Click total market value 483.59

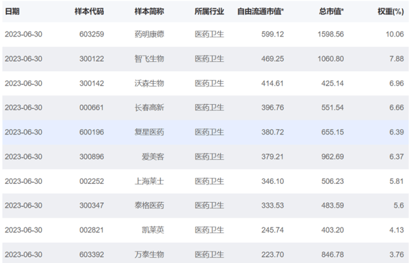click(333, 205)
